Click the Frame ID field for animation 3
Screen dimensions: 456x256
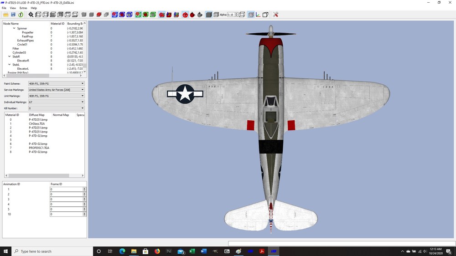(x=66, y=200)
